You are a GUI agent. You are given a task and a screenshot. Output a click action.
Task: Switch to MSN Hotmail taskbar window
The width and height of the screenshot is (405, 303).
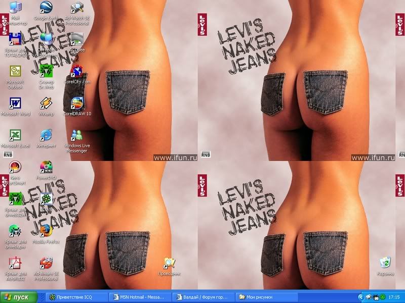tap(140, 297)
